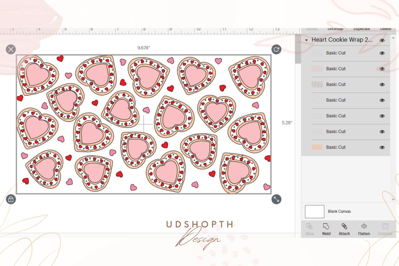399x266 pixels.
Task: Collapse the Heart Cookie Wrap 2 group
Action: pyautogui.click(x=307, y=40)
